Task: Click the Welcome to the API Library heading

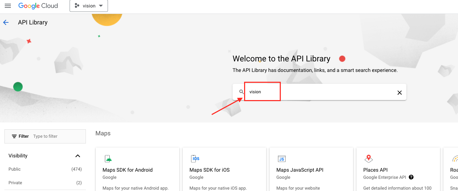Action: 281,59
